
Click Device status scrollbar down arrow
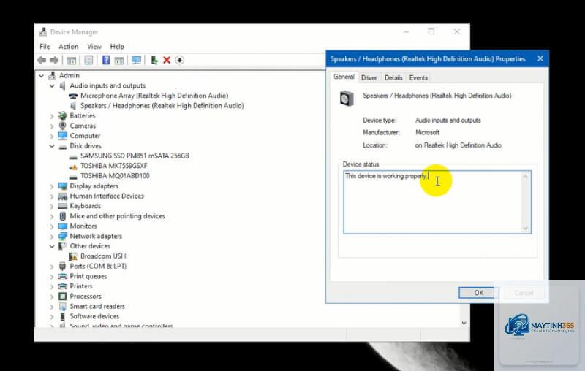pos(526,229)
